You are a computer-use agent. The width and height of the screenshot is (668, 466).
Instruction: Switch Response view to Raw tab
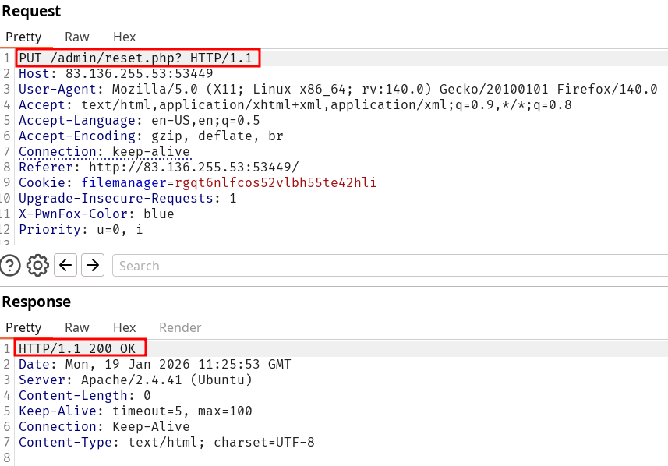(76, 327)
